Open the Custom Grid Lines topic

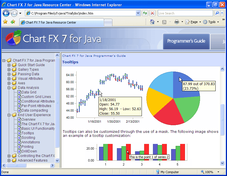36,97
